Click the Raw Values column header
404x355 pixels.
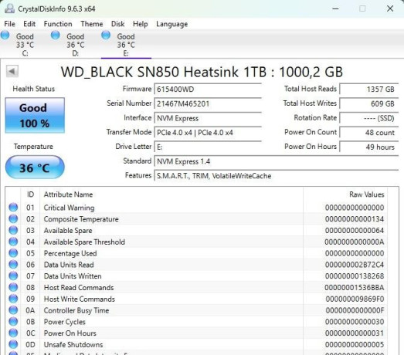point(367,194)
